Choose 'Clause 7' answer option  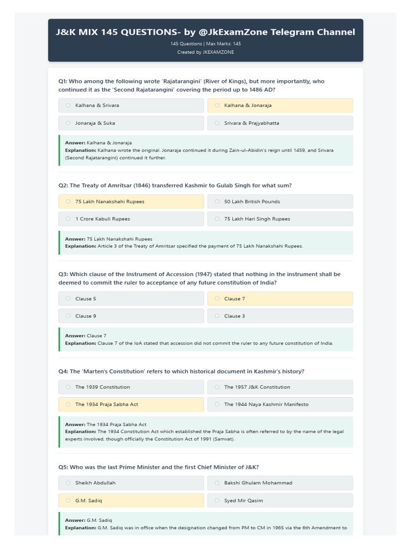[280, 299]
